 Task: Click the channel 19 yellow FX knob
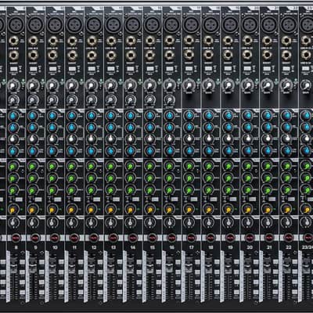(x=228, y=210)
